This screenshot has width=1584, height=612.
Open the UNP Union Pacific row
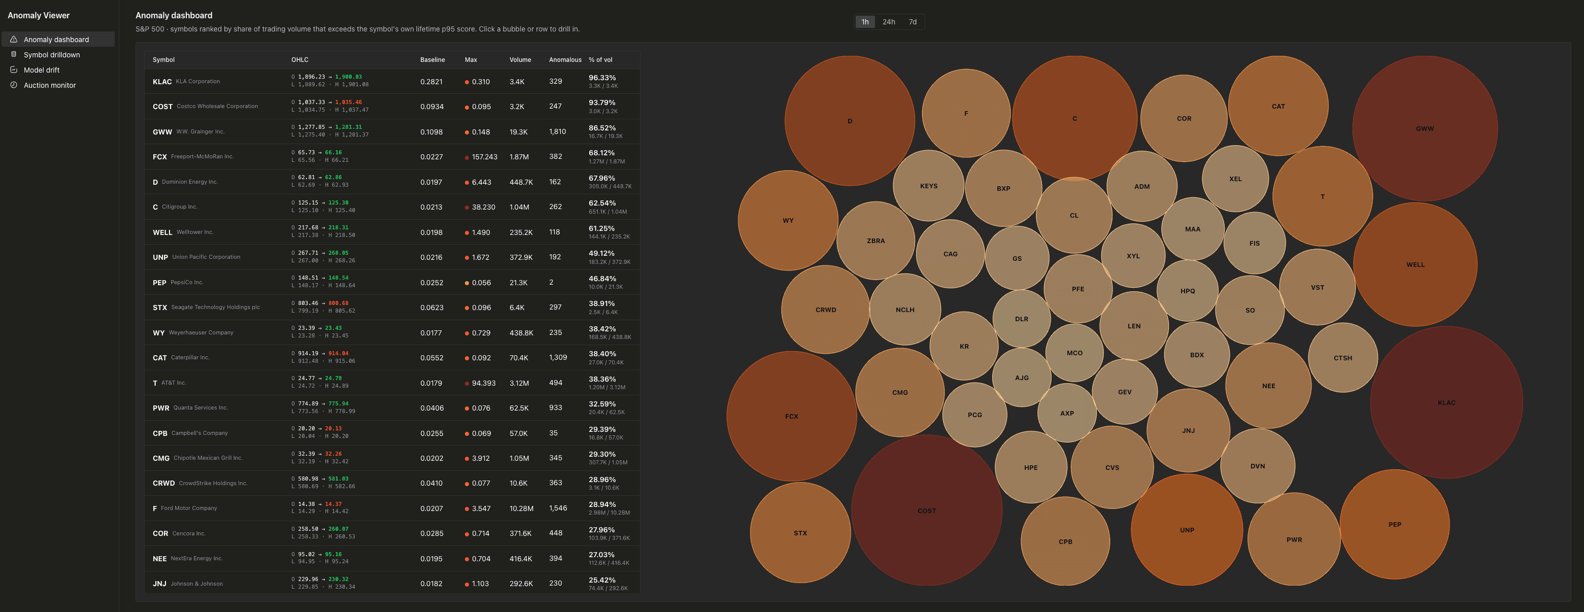[392, 257]
